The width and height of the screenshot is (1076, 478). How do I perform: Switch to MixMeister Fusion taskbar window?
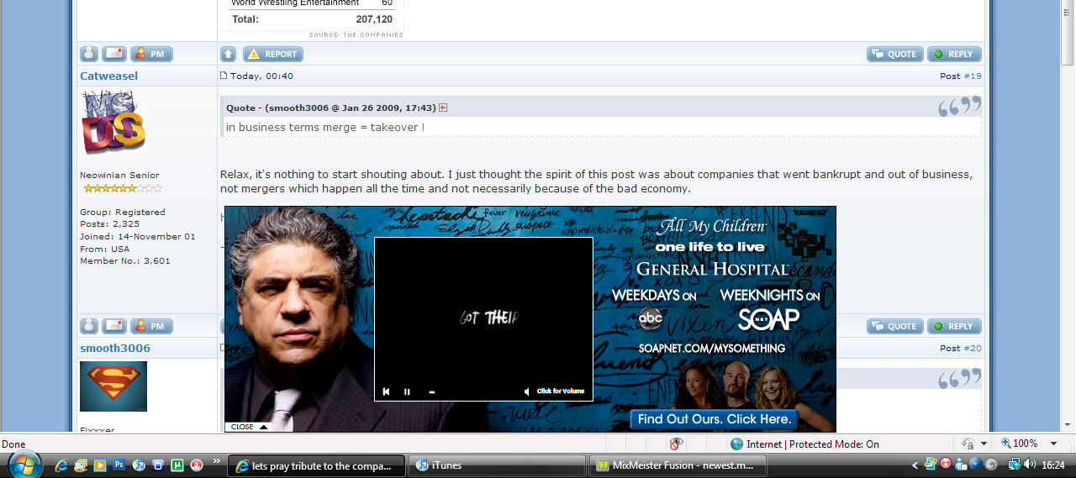[x=678, y=465]
